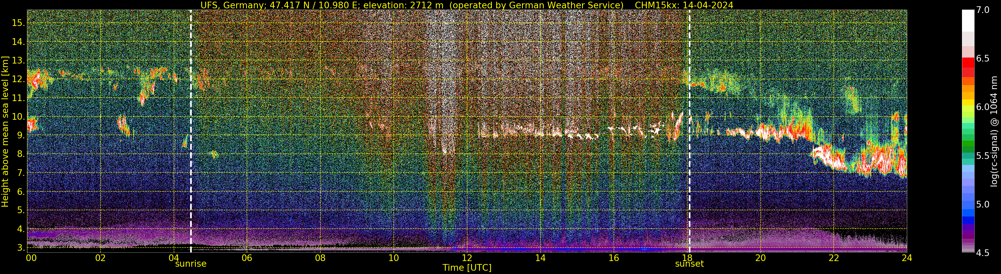
Task: Click the '12.' height tick label
Action: pos(18,79)
